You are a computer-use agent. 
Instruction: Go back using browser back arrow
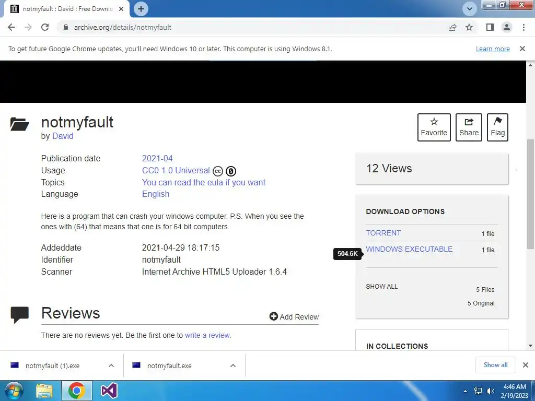point(11,27)
